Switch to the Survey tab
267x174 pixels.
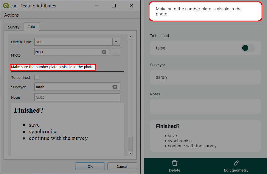(x=13, y=26)
